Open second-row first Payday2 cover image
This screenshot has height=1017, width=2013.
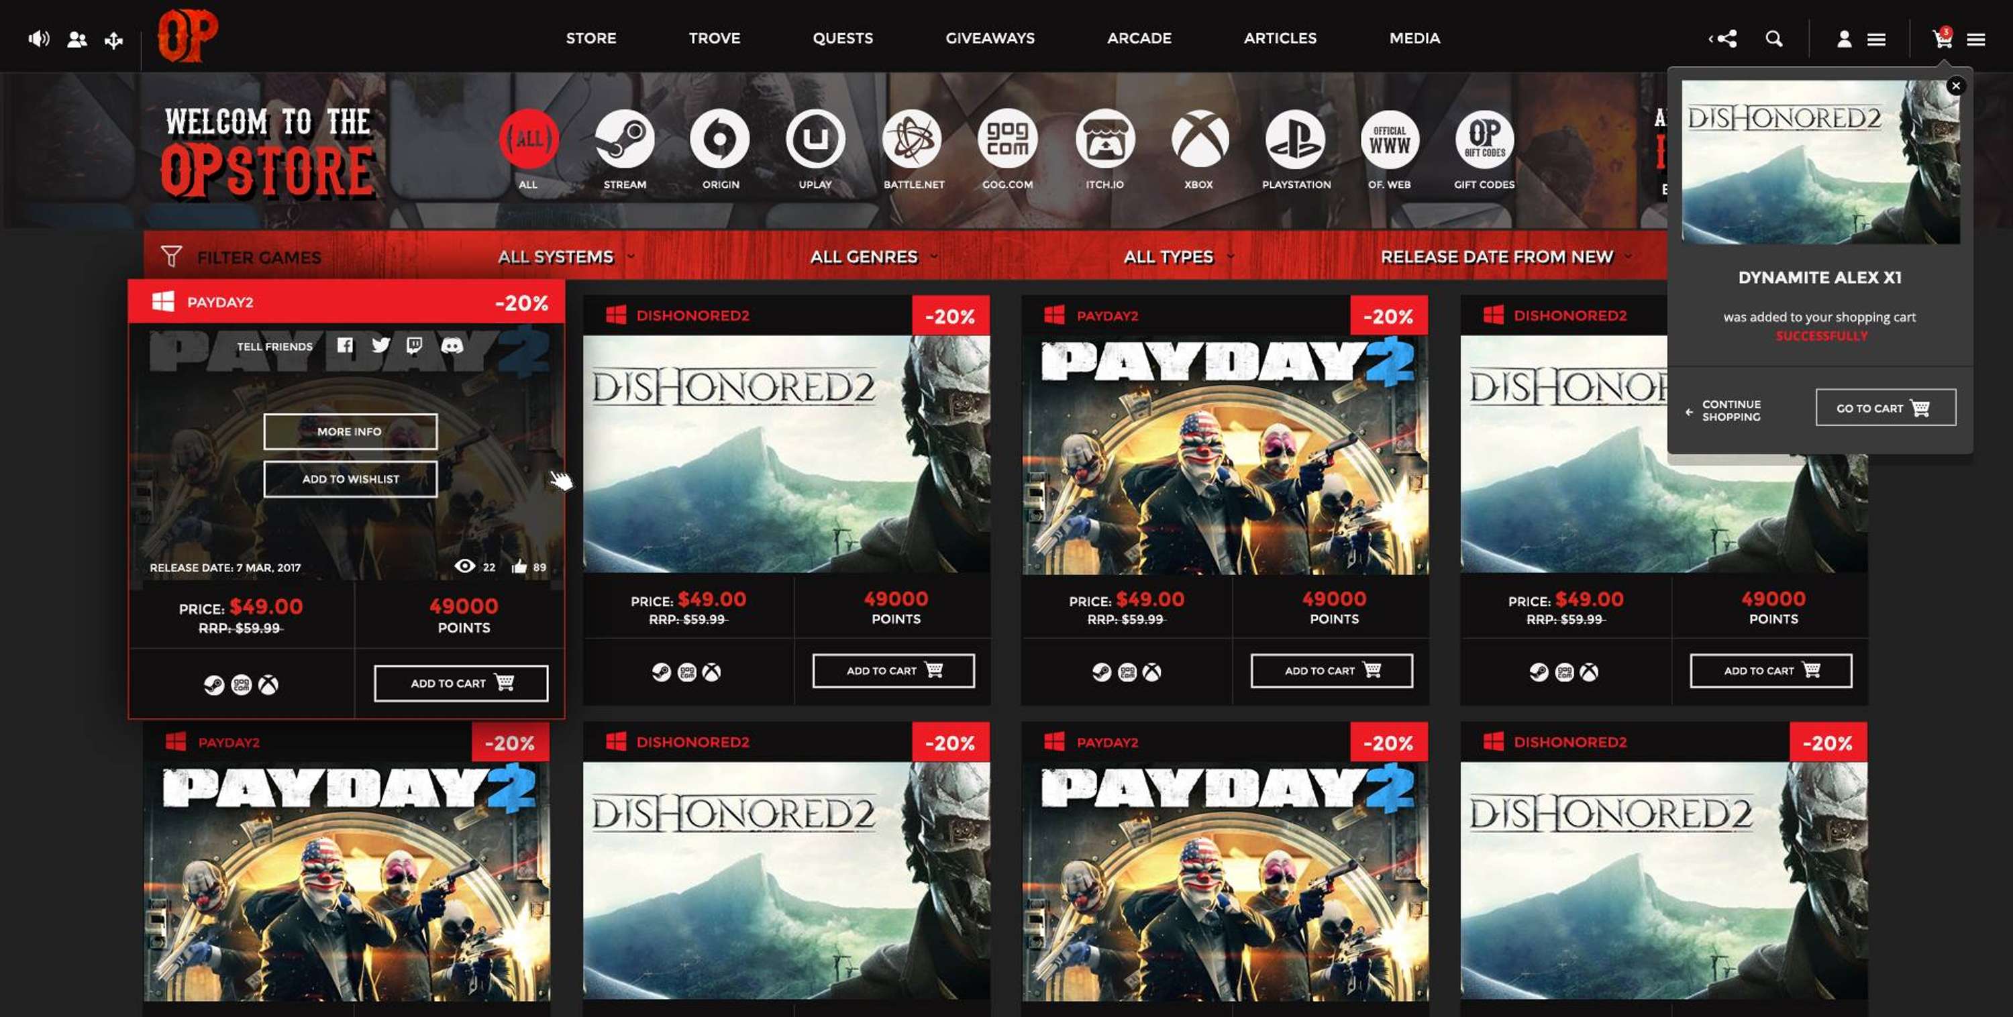(x=346, y=881)
